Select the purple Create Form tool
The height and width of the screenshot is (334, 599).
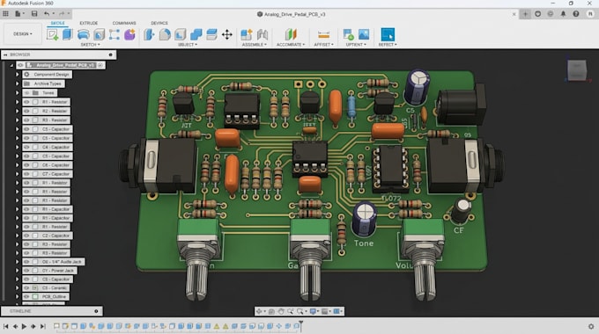click(x=129, y=34)
